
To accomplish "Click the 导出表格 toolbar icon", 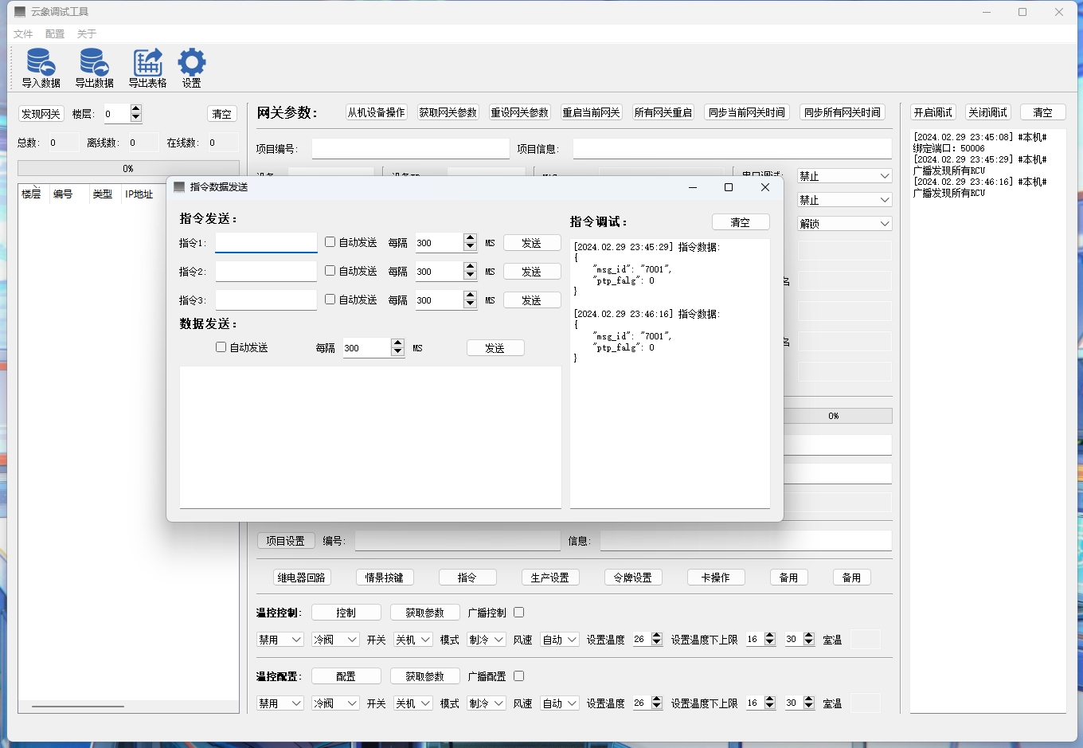I will coord(147,68).
